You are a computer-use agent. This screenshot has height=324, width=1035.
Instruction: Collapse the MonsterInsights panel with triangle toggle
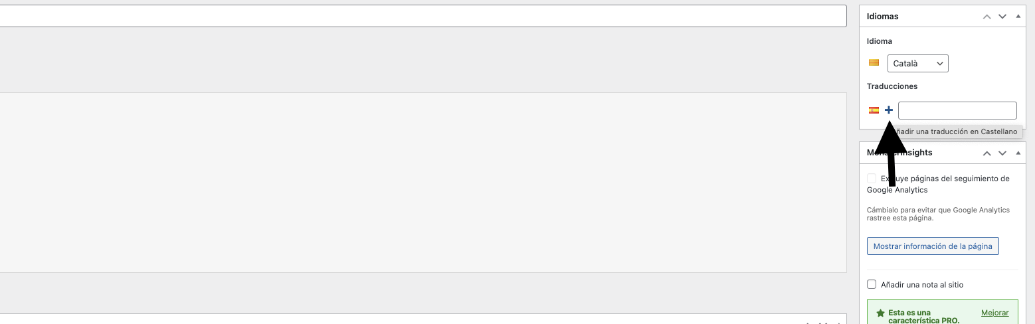[x=1018, y=153]
